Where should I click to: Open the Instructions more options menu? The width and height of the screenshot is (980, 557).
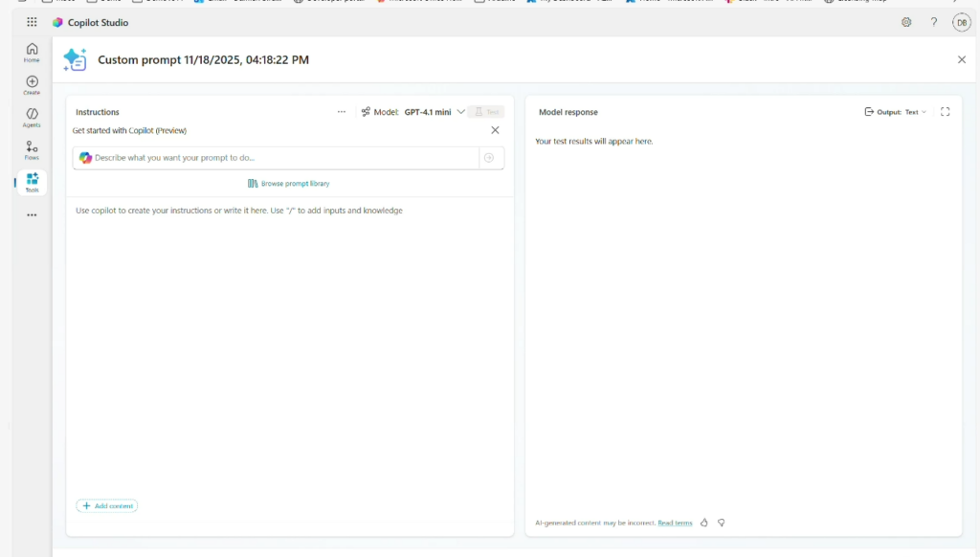[x=342, y=112]
